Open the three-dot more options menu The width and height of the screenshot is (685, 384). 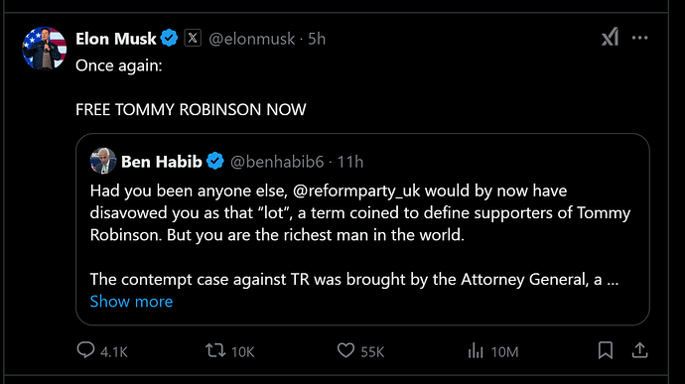[x=640, y=38]
